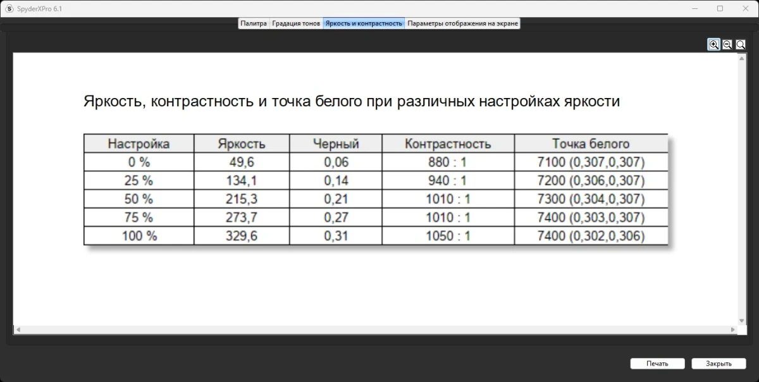This screenshot has height=382, width=759.
Task: Click the 880 : 1 contrast value cell
Action: tap(447, 162)
